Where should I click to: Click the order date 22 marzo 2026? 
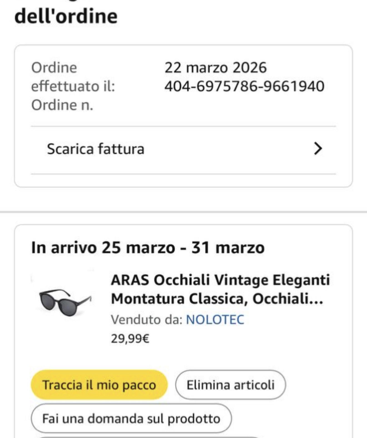coord(215,67)
